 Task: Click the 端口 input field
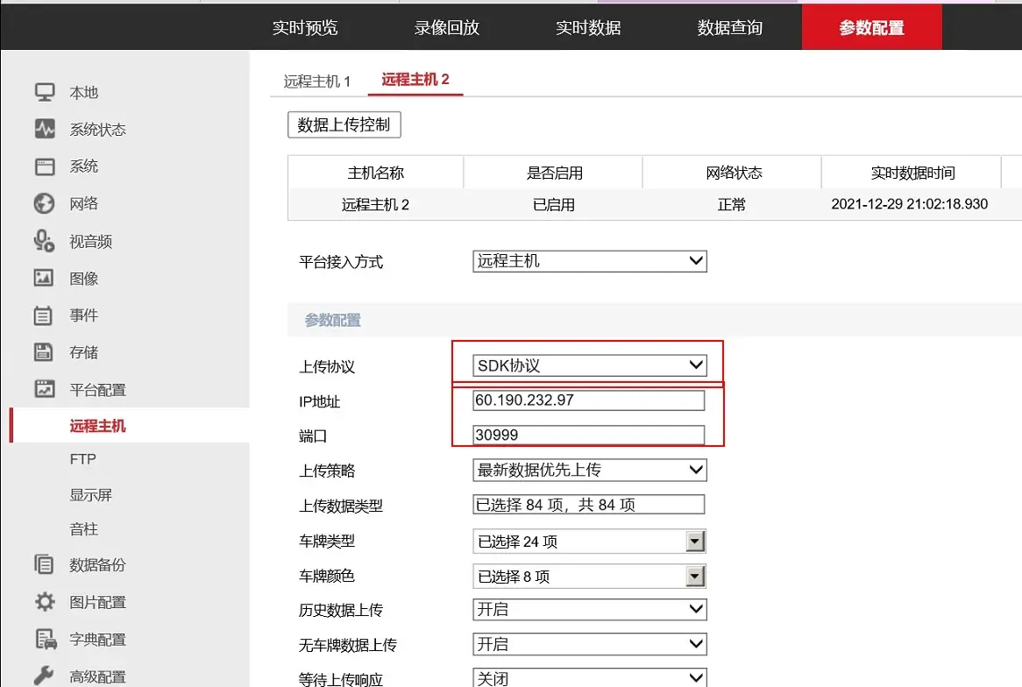click(x=588, y=435)
